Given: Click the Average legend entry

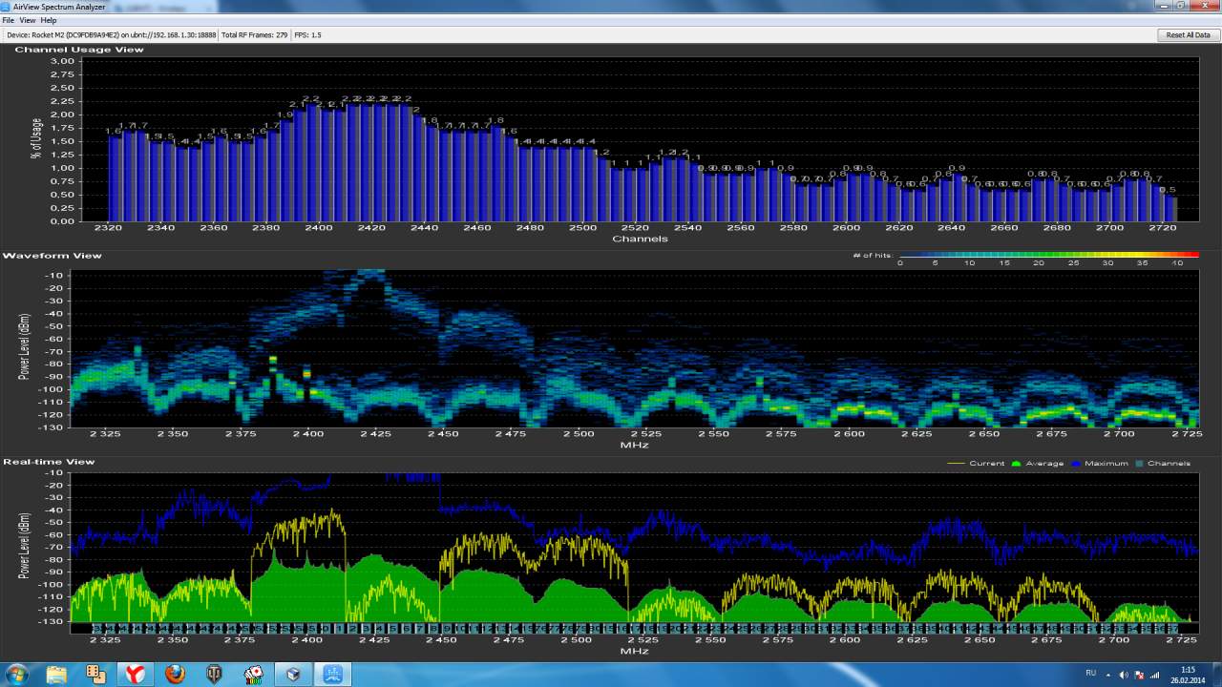Looking at the screenshot, I should [1039, 464].
